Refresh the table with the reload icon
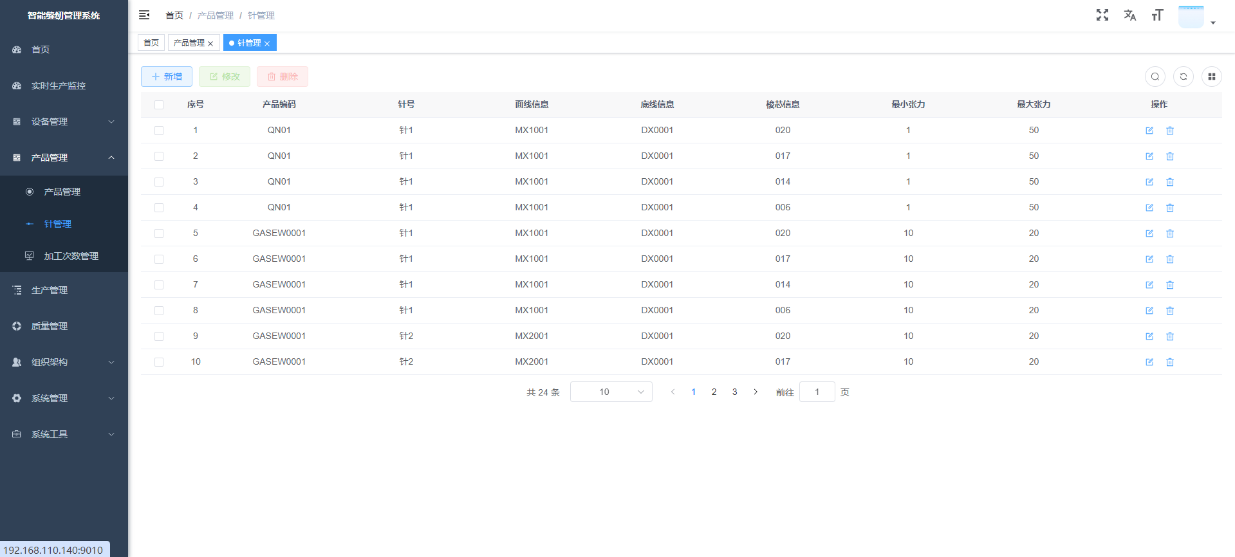Screen dimensions: 1235x557 point(1183,77)
